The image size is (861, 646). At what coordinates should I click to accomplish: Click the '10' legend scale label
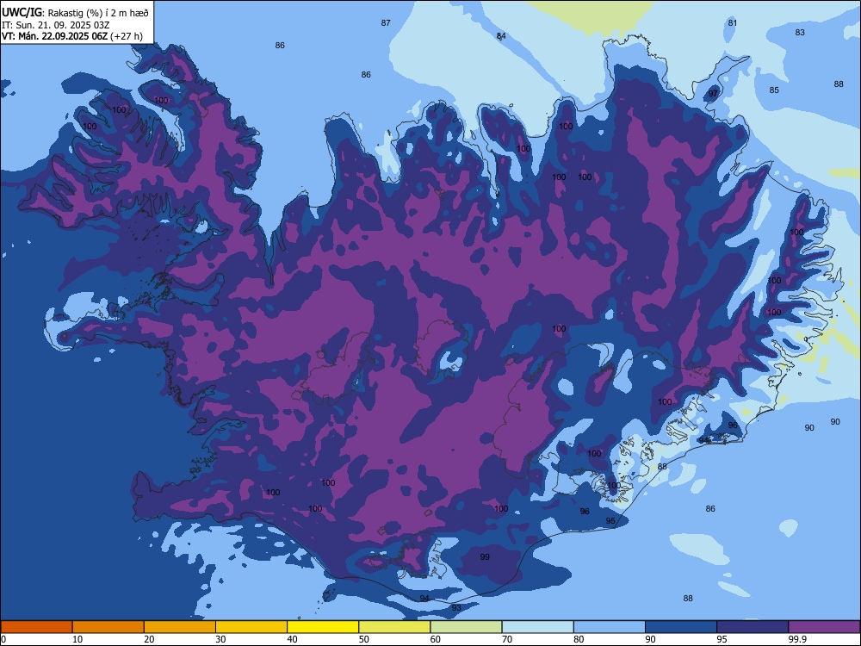pyautogui.click(x=77, y=639)
